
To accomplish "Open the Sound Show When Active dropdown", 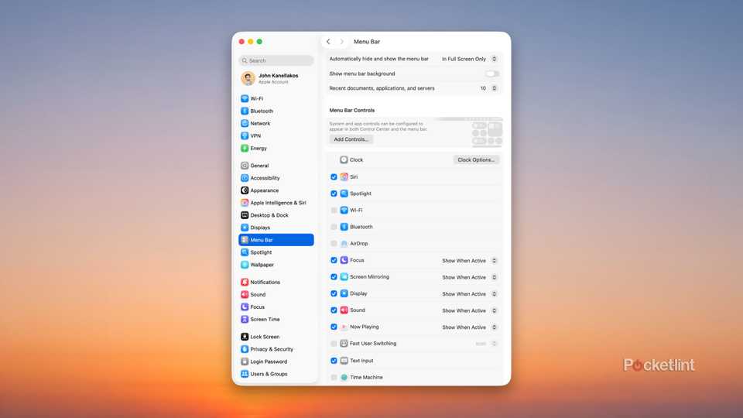I will 469,310.
